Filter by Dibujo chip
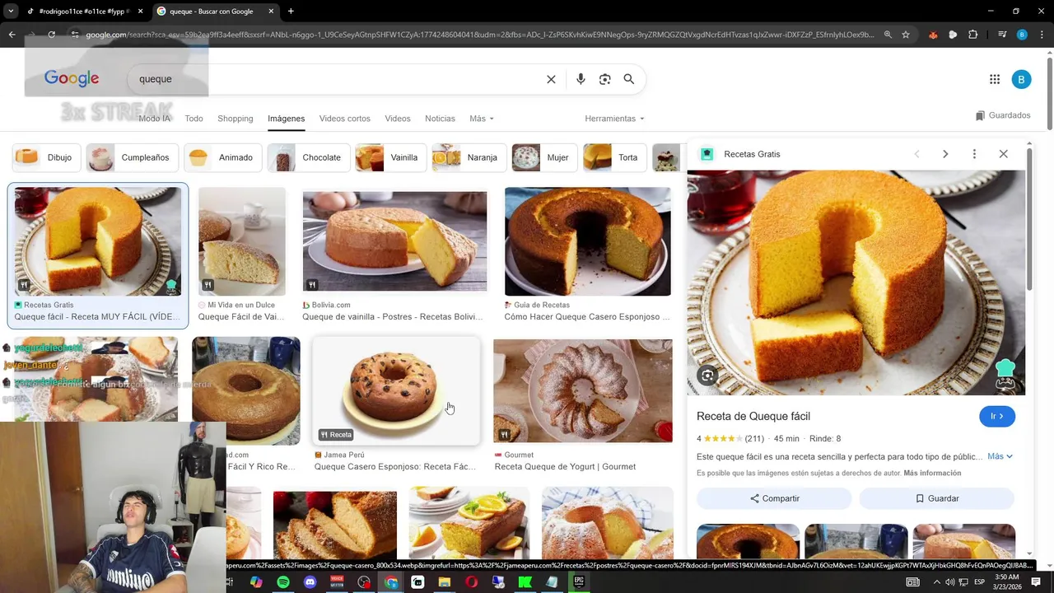The image size is (1054, 593). tap(47, 157)
